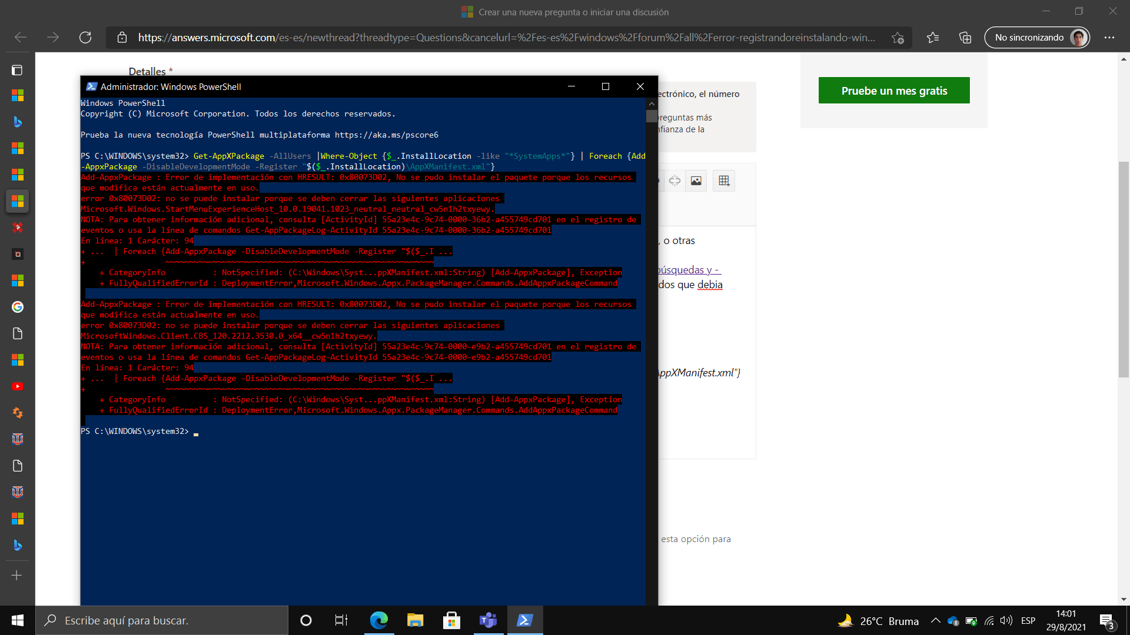
Task: Open Cortana from the taskbar circle
Action: pos(306,620)
